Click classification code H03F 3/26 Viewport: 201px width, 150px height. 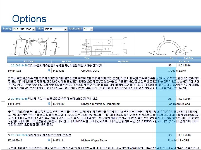point(14,104)
